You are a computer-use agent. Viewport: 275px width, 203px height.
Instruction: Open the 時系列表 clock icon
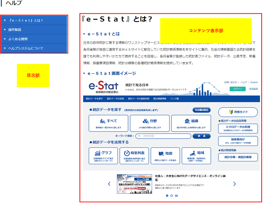coord(127,153)
